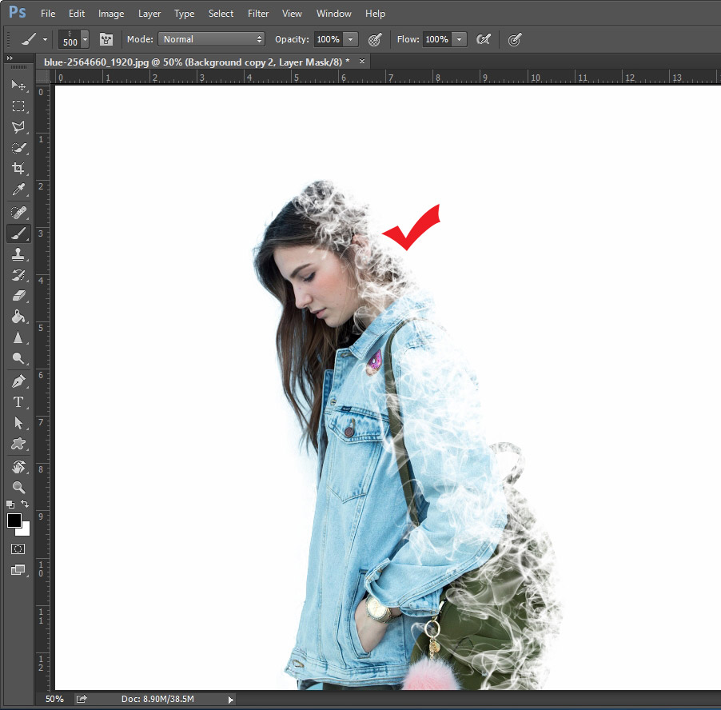
Task: Open the Select menu
Action: pyautogui.click(x=221, y=14)
